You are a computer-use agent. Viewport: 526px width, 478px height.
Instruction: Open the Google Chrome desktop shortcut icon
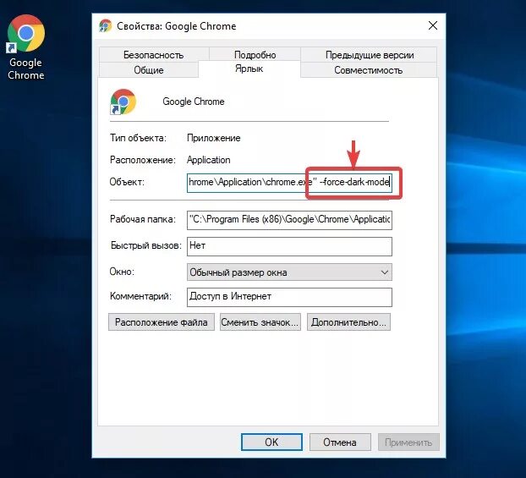pos(26,47)
